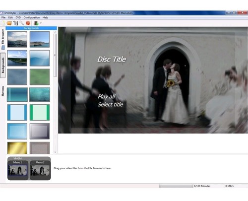Click the backgrounds list scroll down arrow
248x201 pixels.
(55, 152)
